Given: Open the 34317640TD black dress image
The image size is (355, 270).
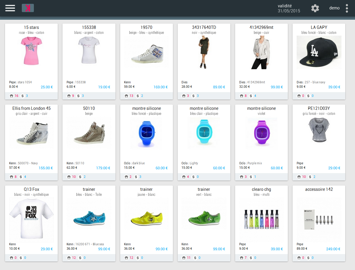Looking at the screenshot, I should tap(204, 52).
